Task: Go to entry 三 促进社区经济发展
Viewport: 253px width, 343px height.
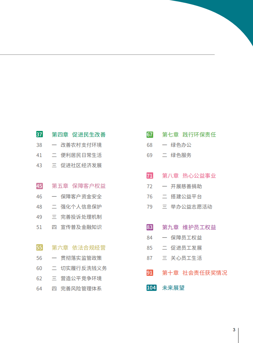Action: pos(77,165)
